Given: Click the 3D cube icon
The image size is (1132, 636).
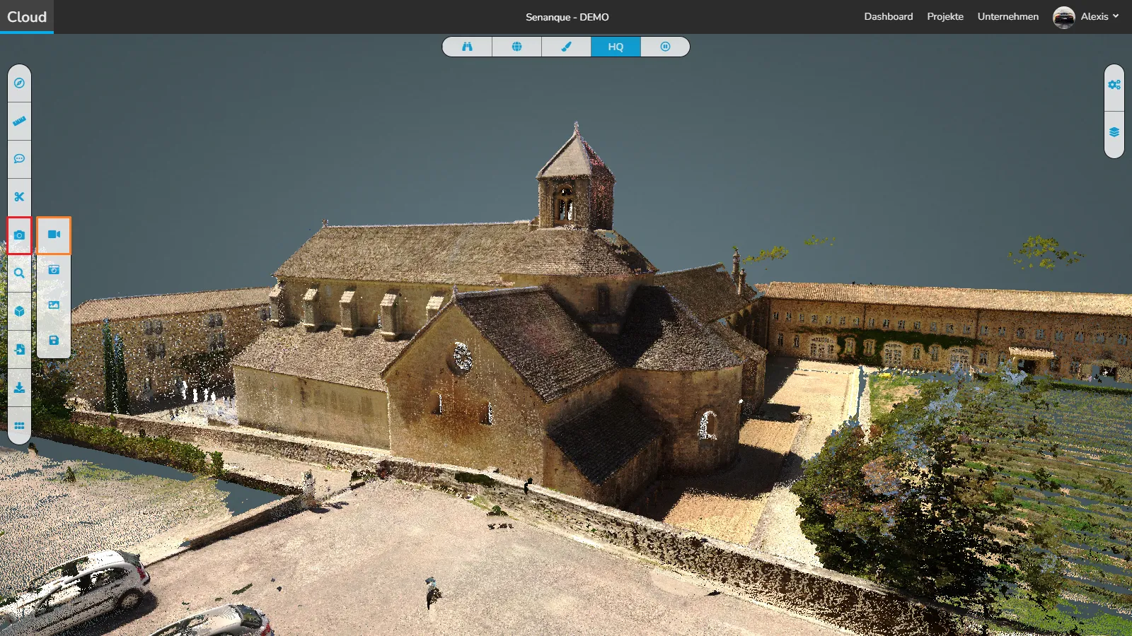Looking at the screenshot, I should 19,311.
